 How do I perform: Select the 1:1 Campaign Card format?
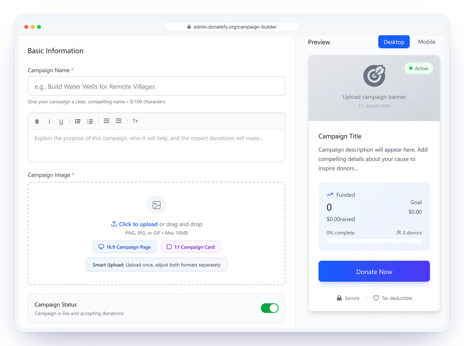coord(191,247)
